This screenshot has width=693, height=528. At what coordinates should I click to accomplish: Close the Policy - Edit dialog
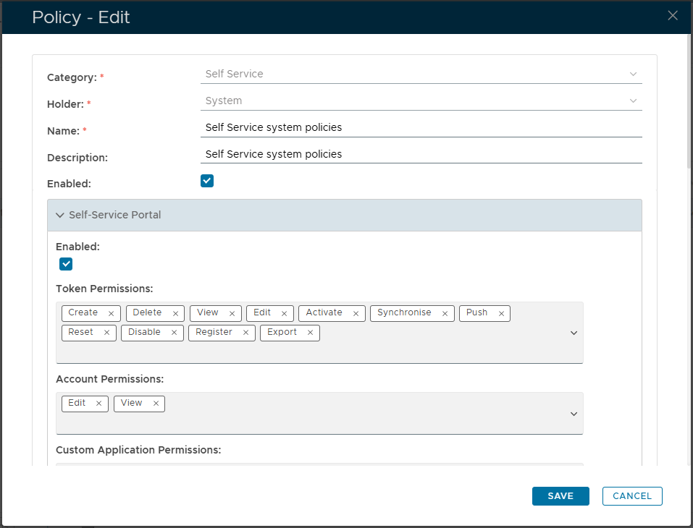(x=673, y=16)
